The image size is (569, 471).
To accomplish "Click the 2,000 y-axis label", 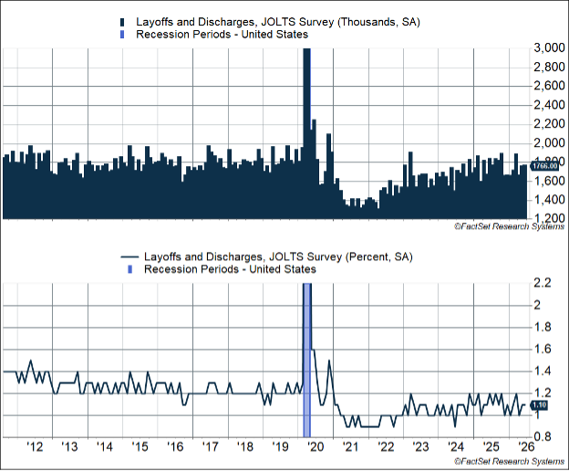I will (549, 142).
